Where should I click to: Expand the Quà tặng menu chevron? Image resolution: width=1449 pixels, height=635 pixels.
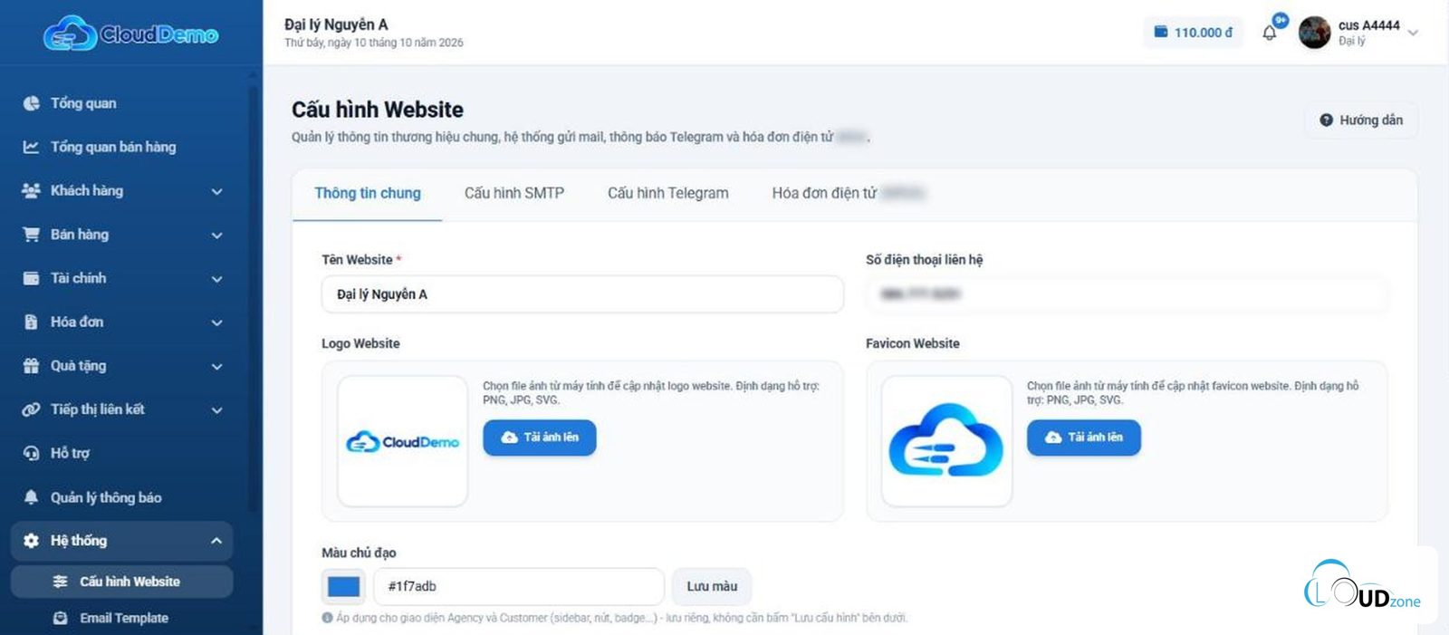216,367
